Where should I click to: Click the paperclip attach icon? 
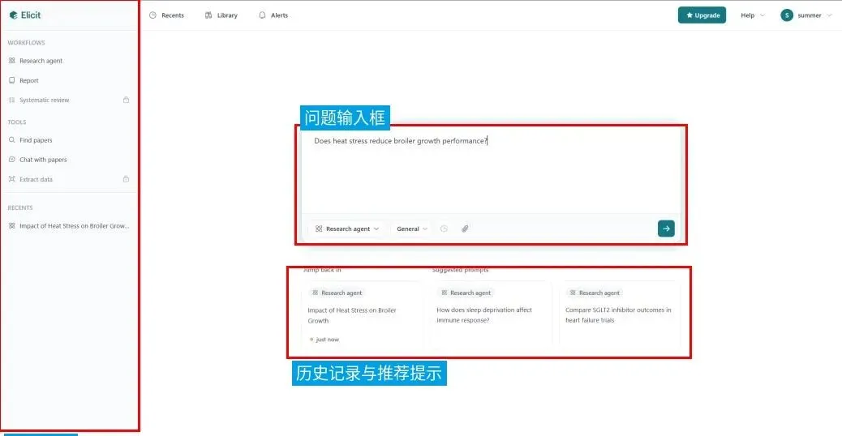465,229
